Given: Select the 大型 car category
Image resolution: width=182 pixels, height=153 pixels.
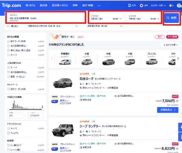Looking at the screenshot, I should click(x=130, y=59).
